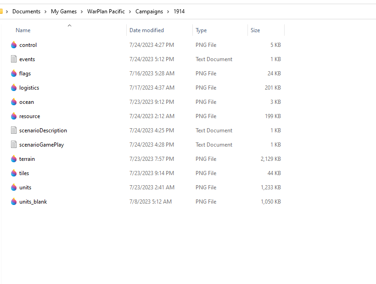
Task: Toggle sort direction arrow above Name column
Action: pos(69,25)
